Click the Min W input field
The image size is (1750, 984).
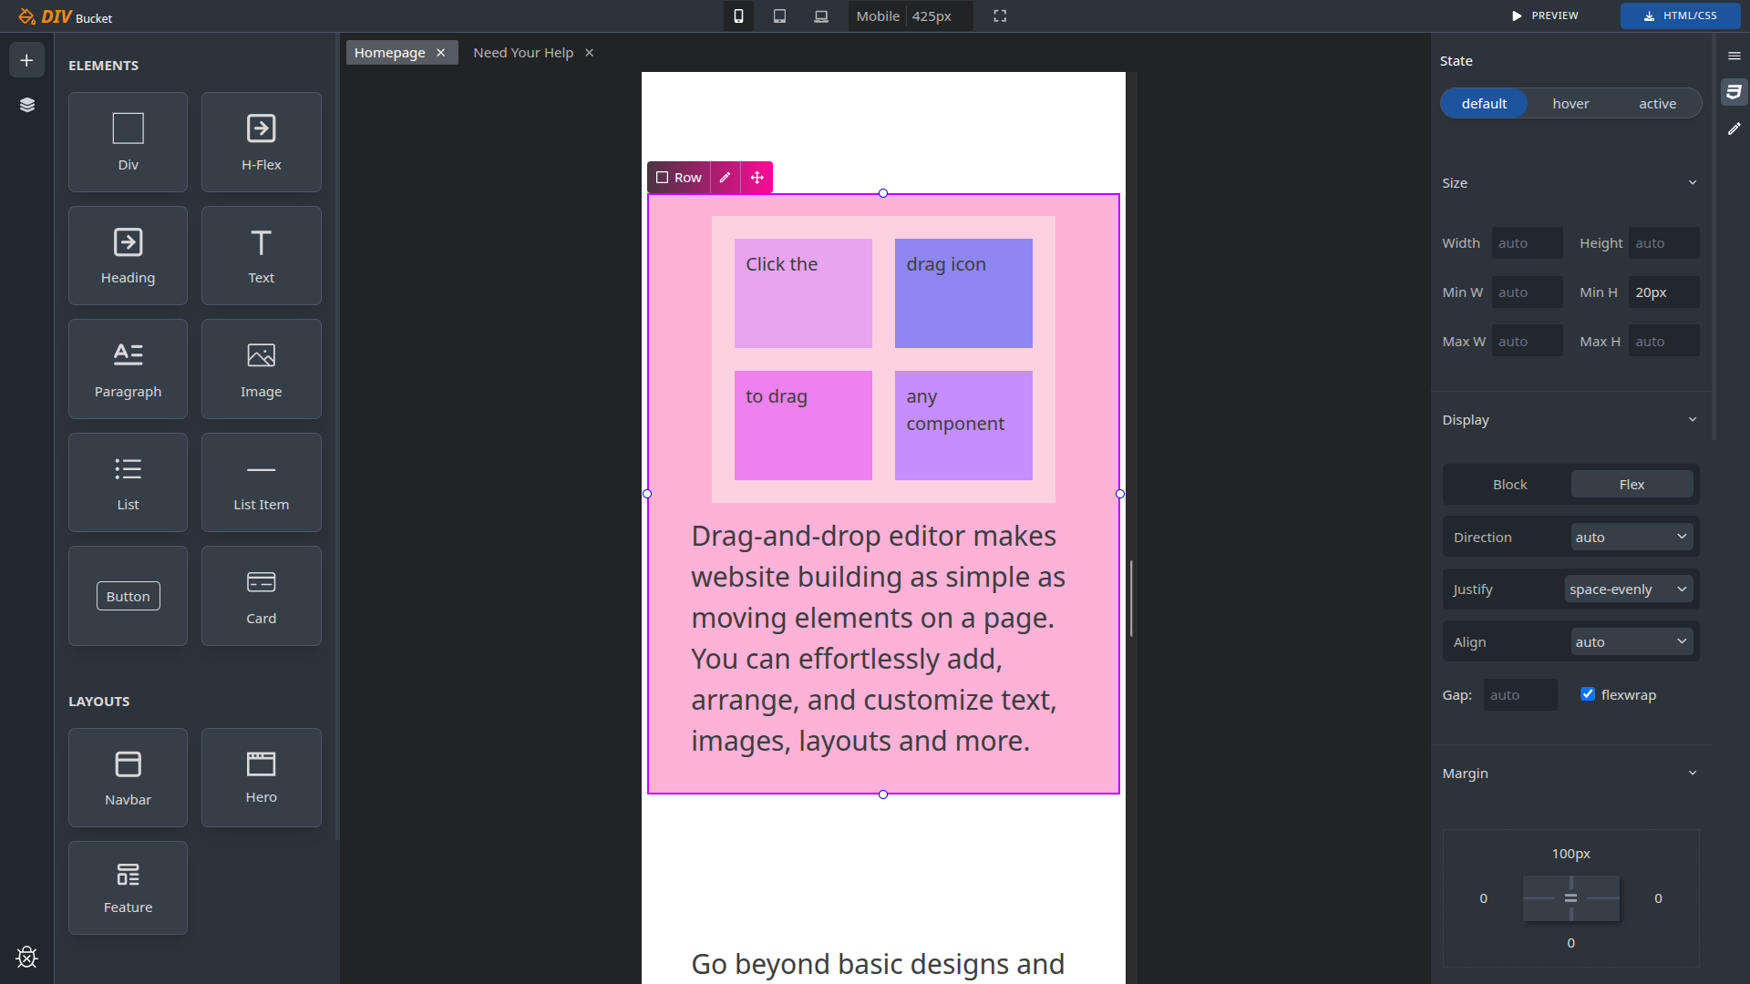click(x=1527, y=292)
